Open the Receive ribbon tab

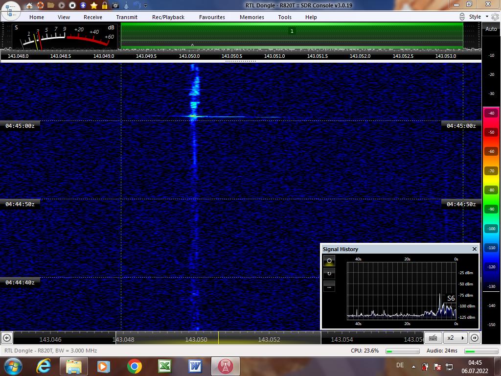[93, 17]
